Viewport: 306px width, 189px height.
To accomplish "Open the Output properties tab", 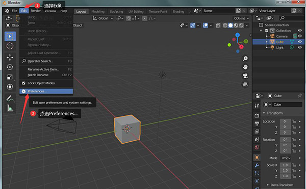I will [257, 123].
